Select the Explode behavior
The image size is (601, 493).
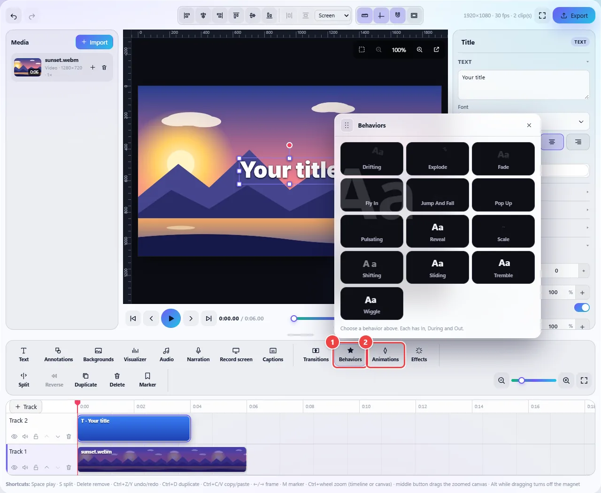coord(438,159)
